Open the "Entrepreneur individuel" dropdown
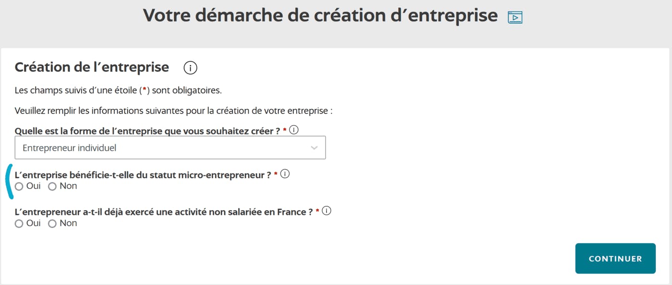The width and height of the screenshot is (672, 285). [x=170, y=147]
